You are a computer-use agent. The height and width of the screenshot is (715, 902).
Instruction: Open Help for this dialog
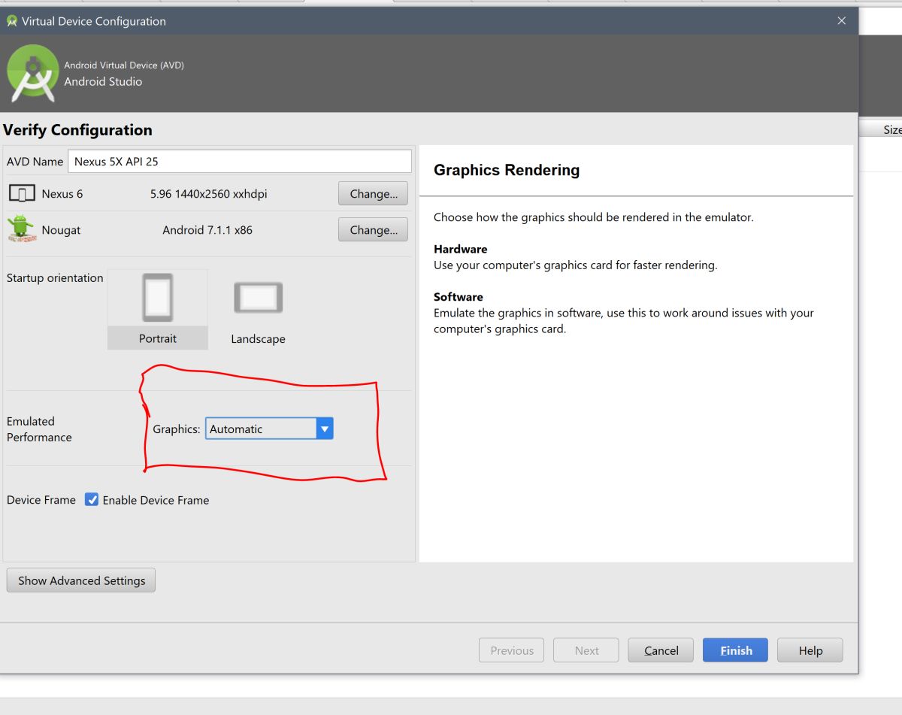(x=810, y=650)
